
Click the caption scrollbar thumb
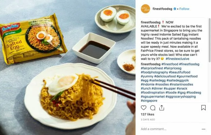point(209,40)
